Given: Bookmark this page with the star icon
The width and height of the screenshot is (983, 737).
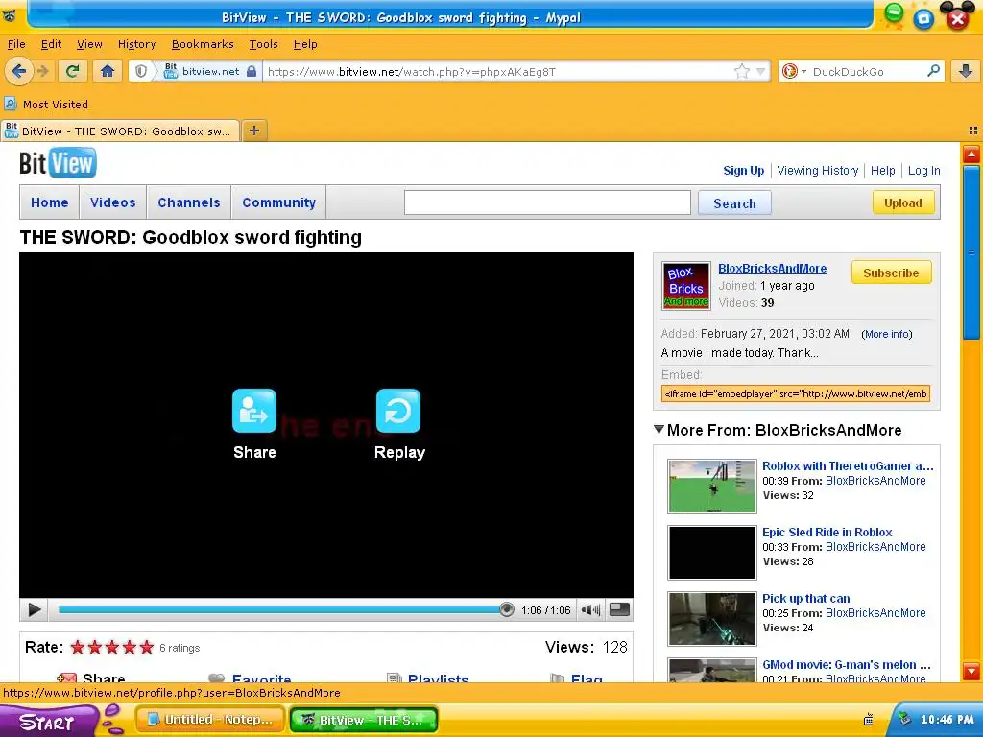Looking at the screenshot, I should 742,71.
